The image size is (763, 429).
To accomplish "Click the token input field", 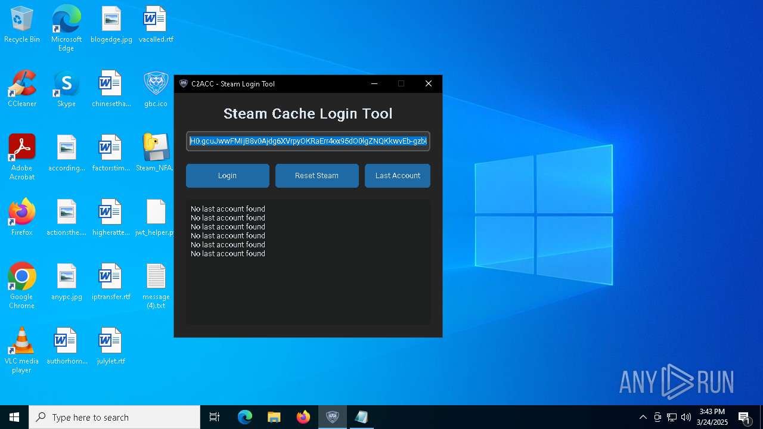I will pyautogui.click(x=308, y=141).
